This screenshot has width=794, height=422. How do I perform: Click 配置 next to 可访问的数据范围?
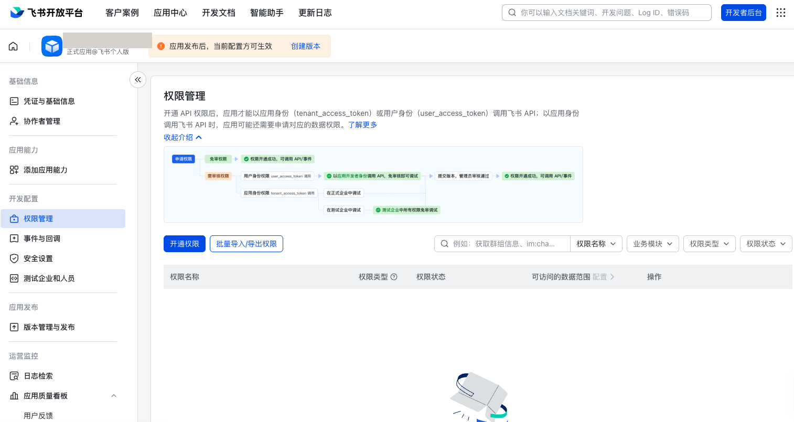pyautogui.click(x=603, y=277)
